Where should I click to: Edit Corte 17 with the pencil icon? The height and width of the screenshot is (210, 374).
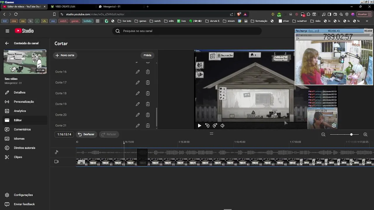click(138, 83)
